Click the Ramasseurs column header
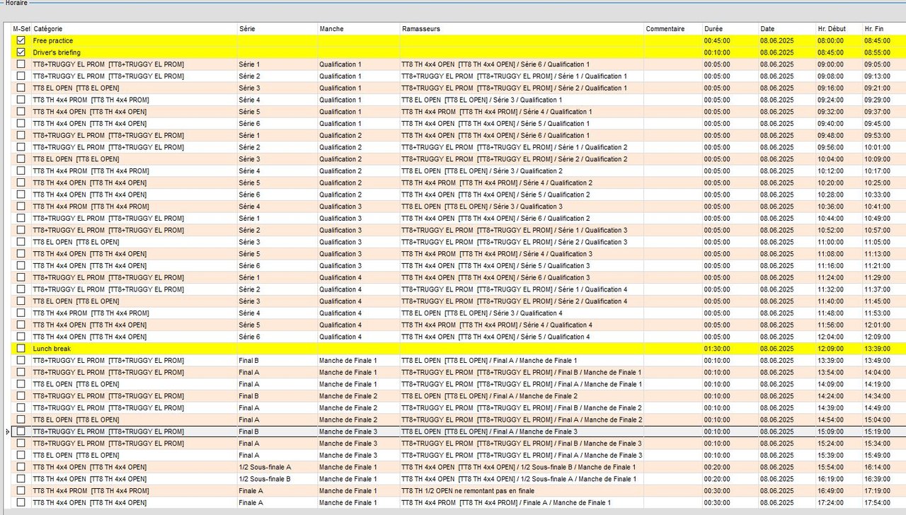906x515 pixels. [x=522, y=29]
